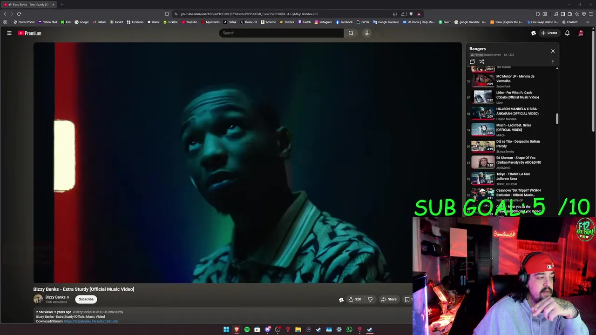Open Bizzy Banks channel avatar

coord(38,299)
